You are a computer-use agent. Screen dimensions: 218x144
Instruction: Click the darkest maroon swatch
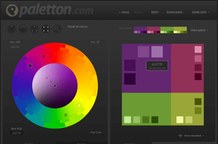coord(198,77)
